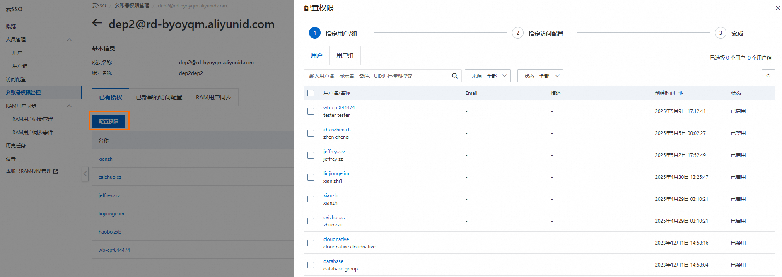
Task: Open liujiongelim user link in panel
Action: [336, 173]
